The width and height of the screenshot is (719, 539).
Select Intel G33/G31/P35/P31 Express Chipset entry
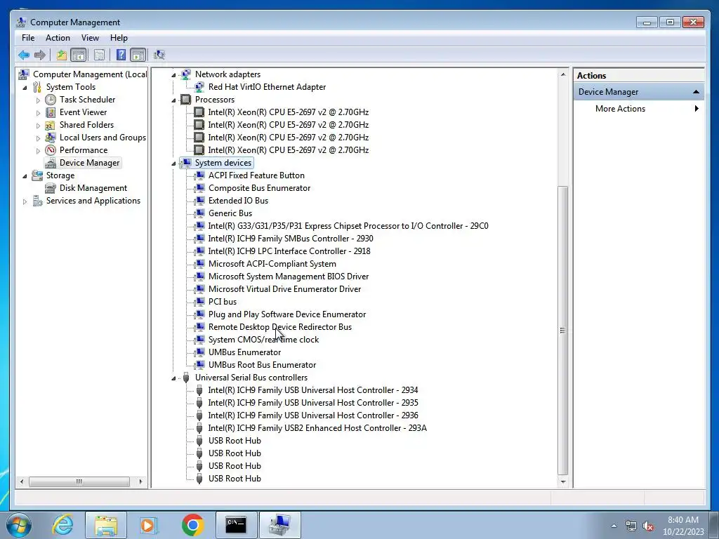pyautogui.click(x=348, y=225)
